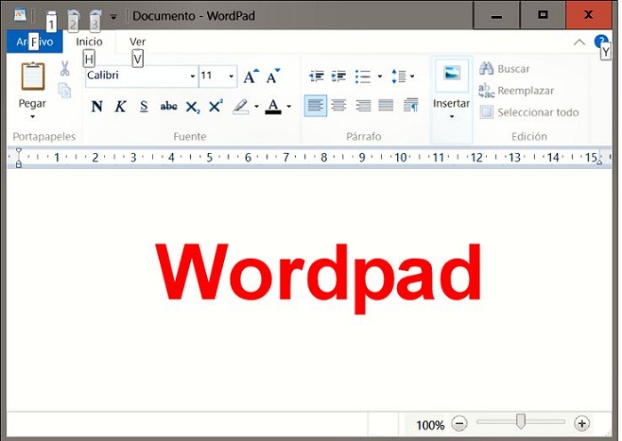Apply superscript formatting
Image resolution: width=622 pixels, height=441 pixels.
215,107
